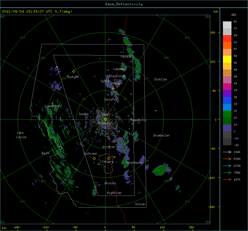Click the green 7356 arrow legend icon
Screen dimensions: 248x231
pyautogui.click(x=227, y=173)
